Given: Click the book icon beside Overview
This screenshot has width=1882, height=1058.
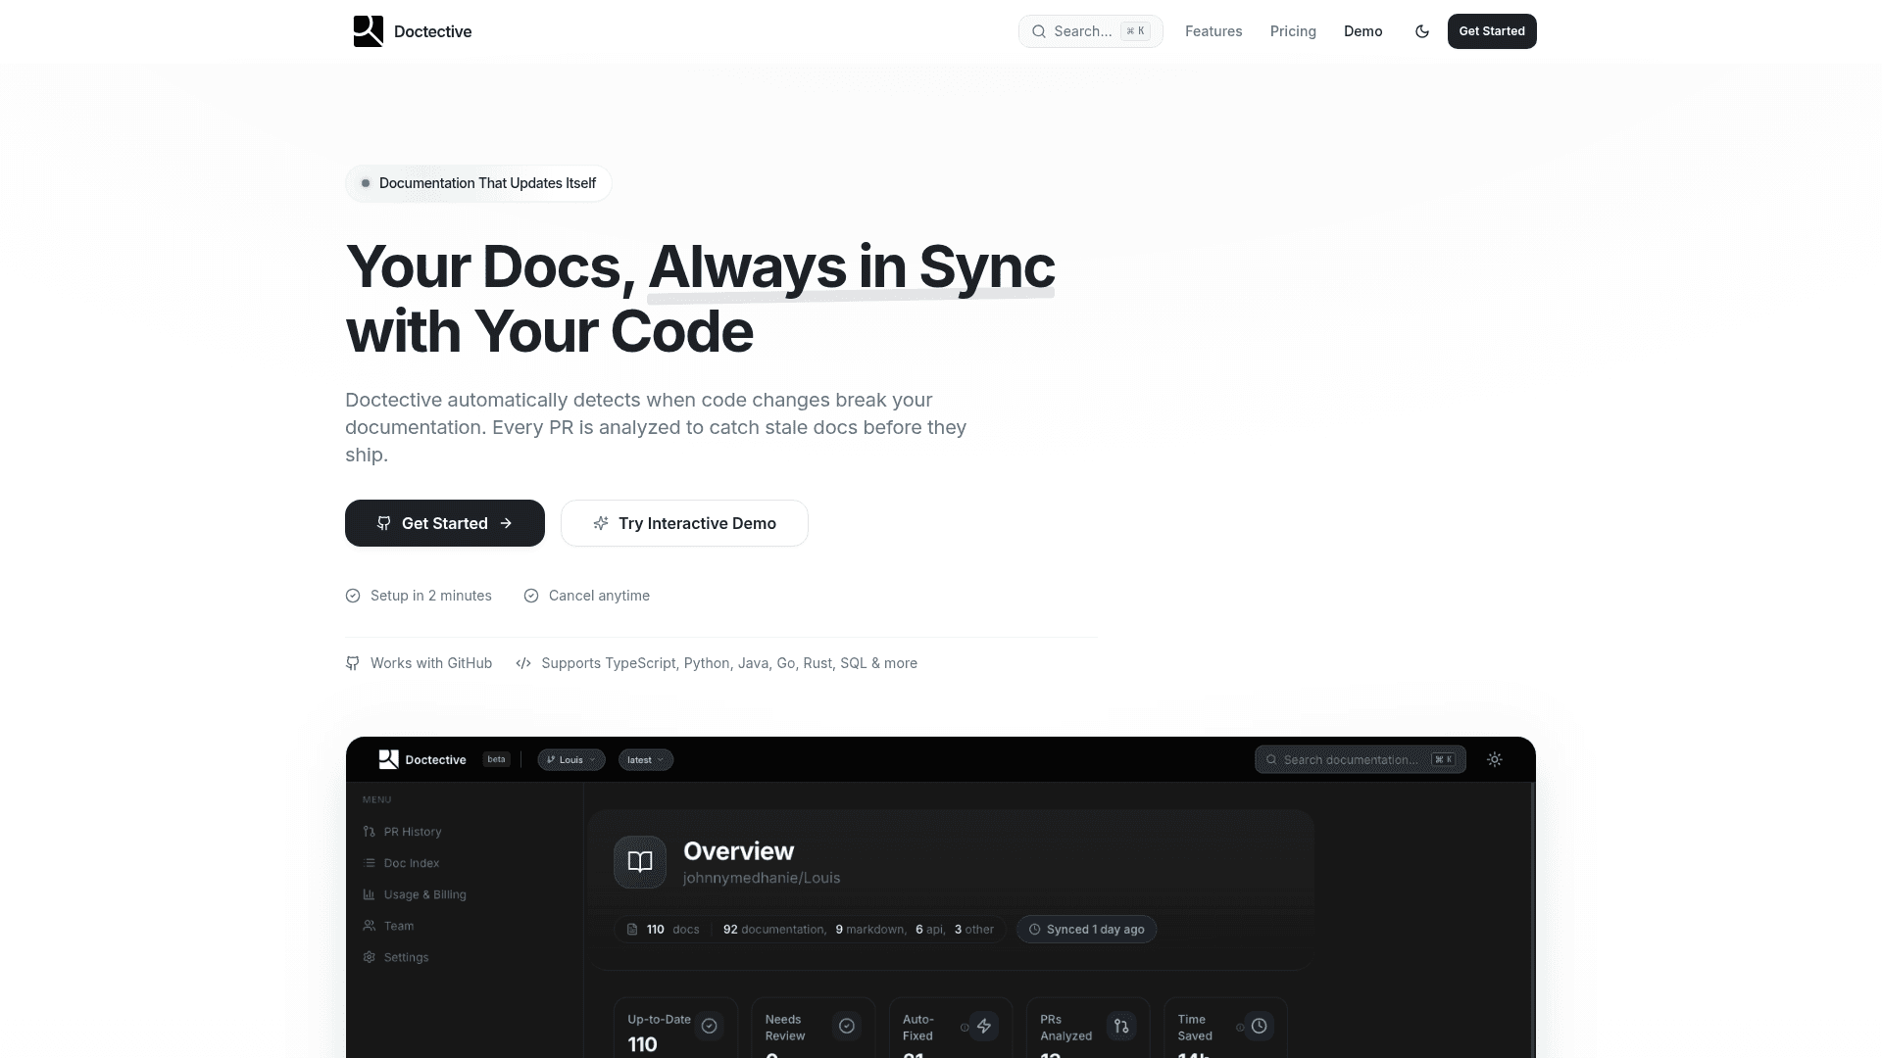Looking at the screenshot, I should (640, 862).
